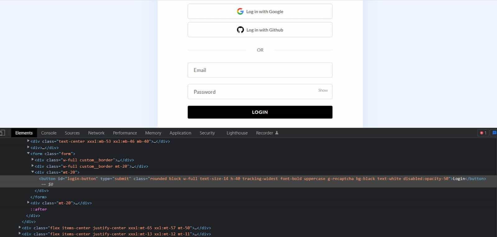This screenshot has width=497, height=237.
Task: Select the ::after pseudo-element row
Action: (x=39, y=209)
